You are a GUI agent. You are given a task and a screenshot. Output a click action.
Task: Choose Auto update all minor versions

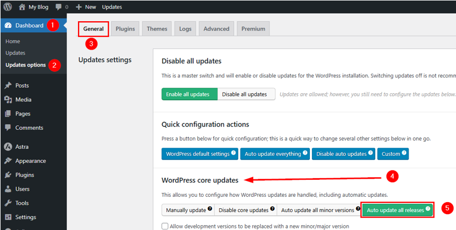pos(320,210)
